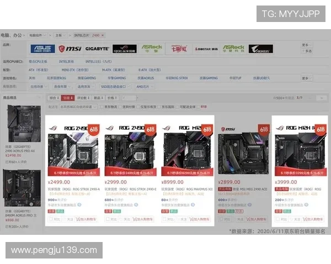Screen dimensions: 331x264
Task: Select the MINI-ITX board type filter
Action: tap(75, 70)
